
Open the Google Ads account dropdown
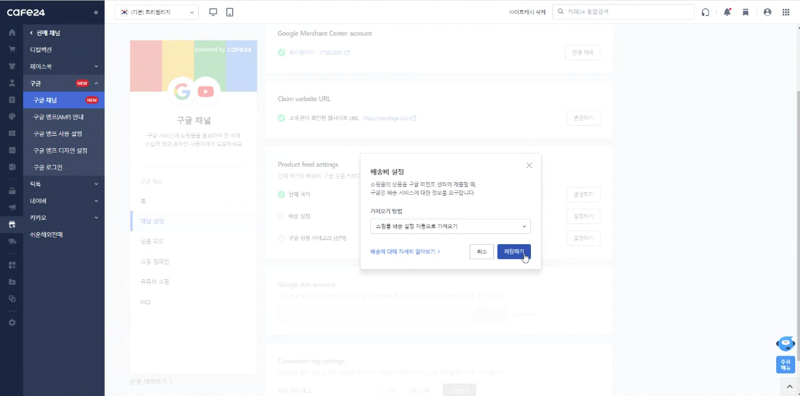(x=373, y=314)
